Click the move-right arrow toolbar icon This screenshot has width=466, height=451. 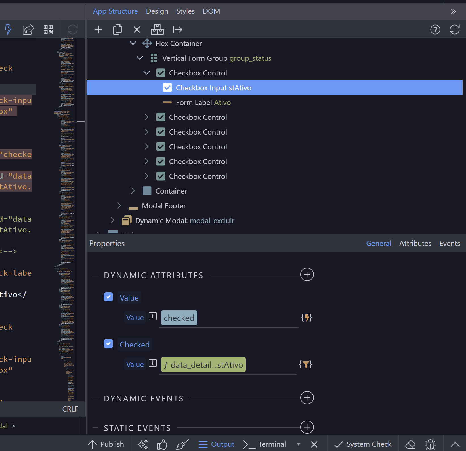pos(178,30)
